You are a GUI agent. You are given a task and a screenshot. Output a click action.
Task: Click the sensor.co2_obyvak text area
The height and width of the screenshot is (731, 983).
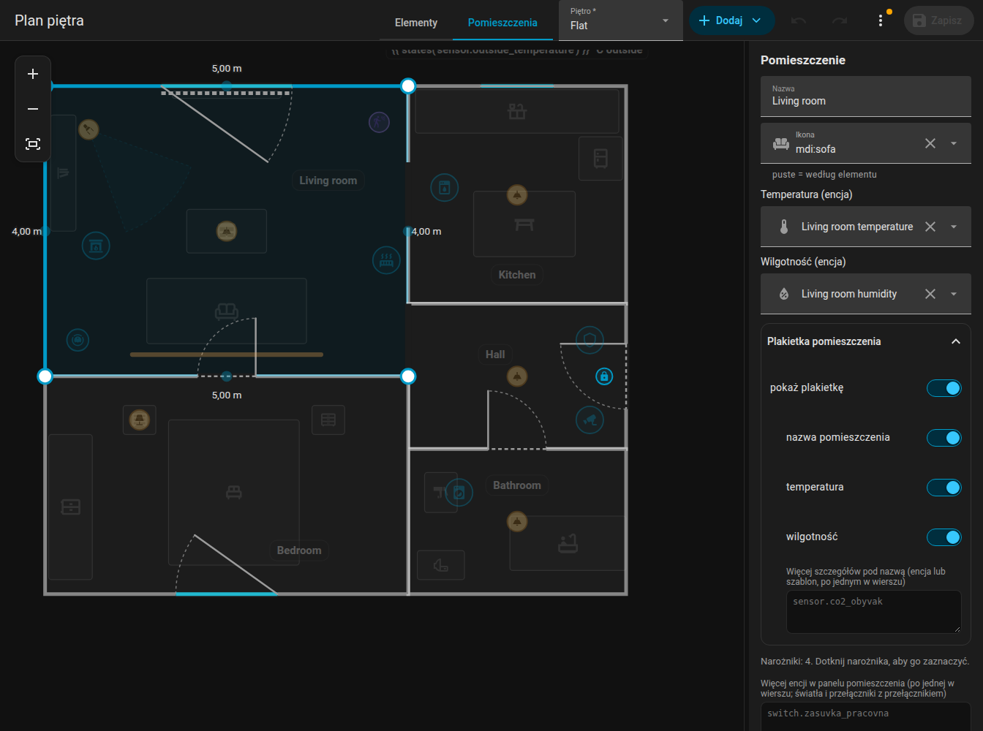pos(873,611)
